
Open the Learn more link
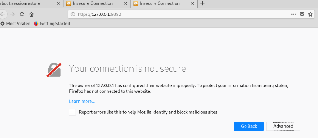(x=82, y=101)
